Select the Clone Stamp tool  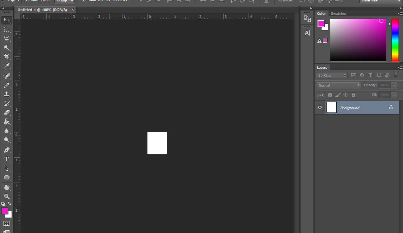[7, 94]
